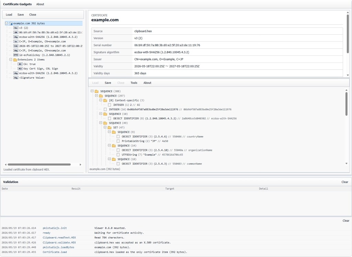
Task: Click the SN serial number badge icon
Action: (16, 32)
